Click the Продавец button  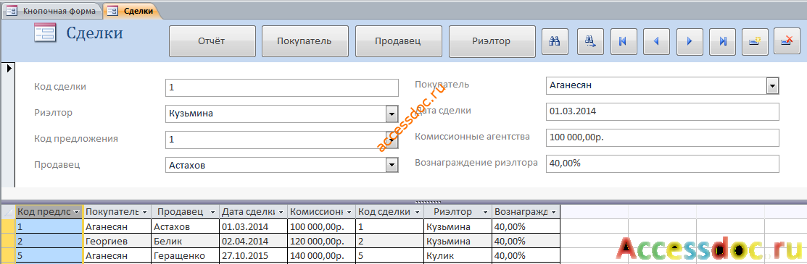(x=398, y=41)
